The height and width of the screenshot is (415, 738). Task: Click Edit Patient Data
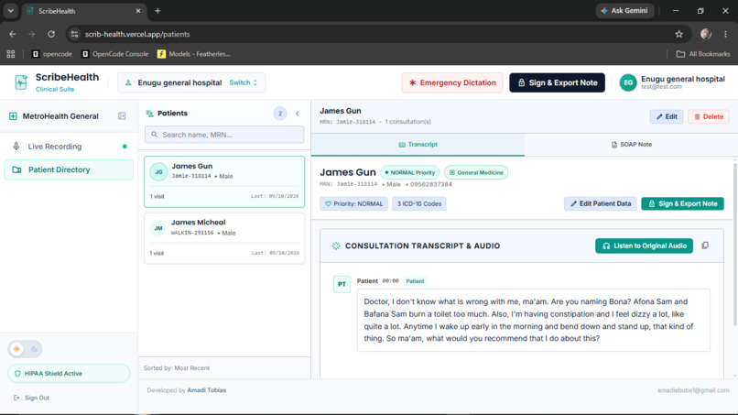(x=600, y=204)
